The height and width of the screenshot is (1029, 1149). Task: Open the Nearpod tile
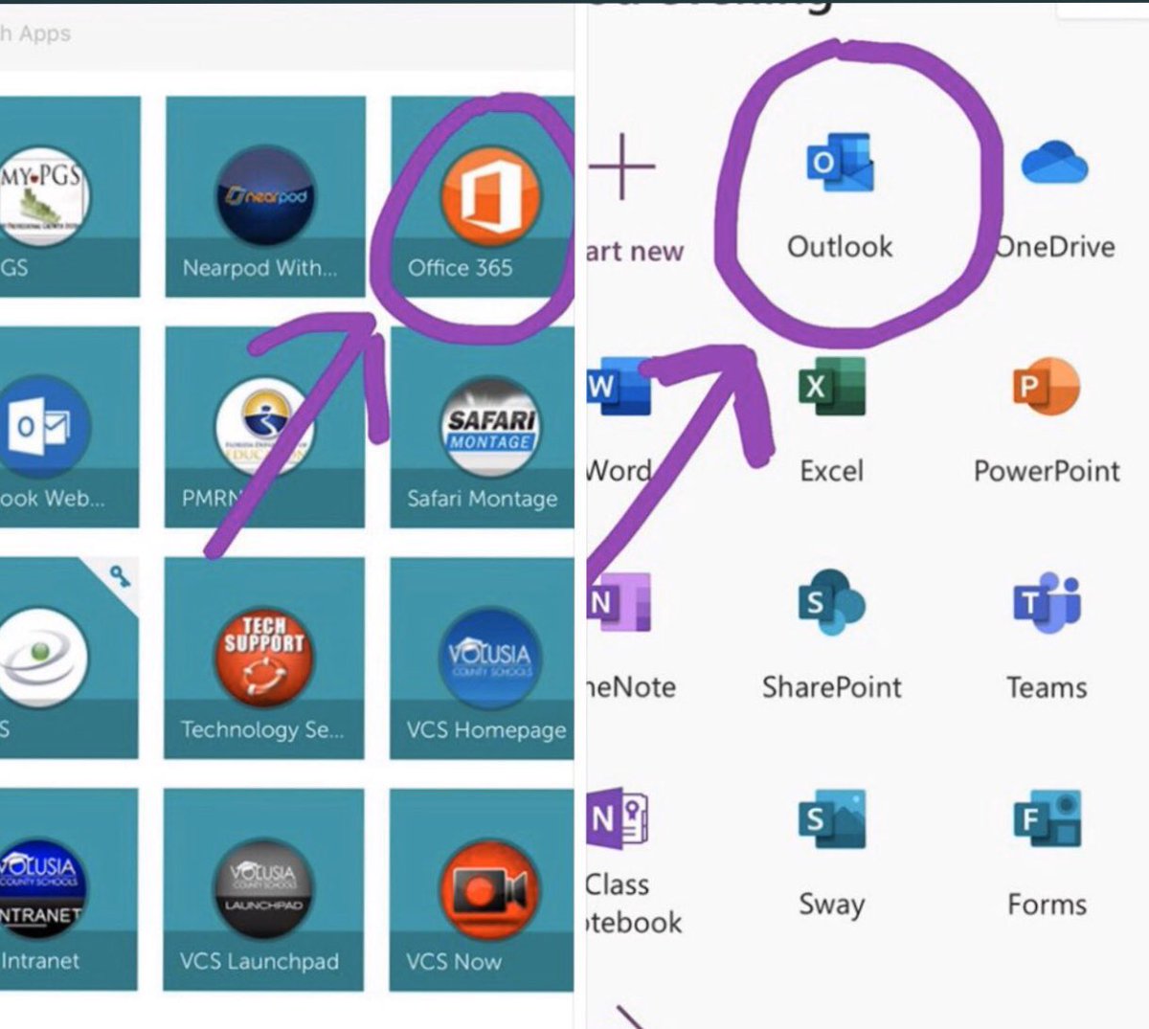[263, 196]
